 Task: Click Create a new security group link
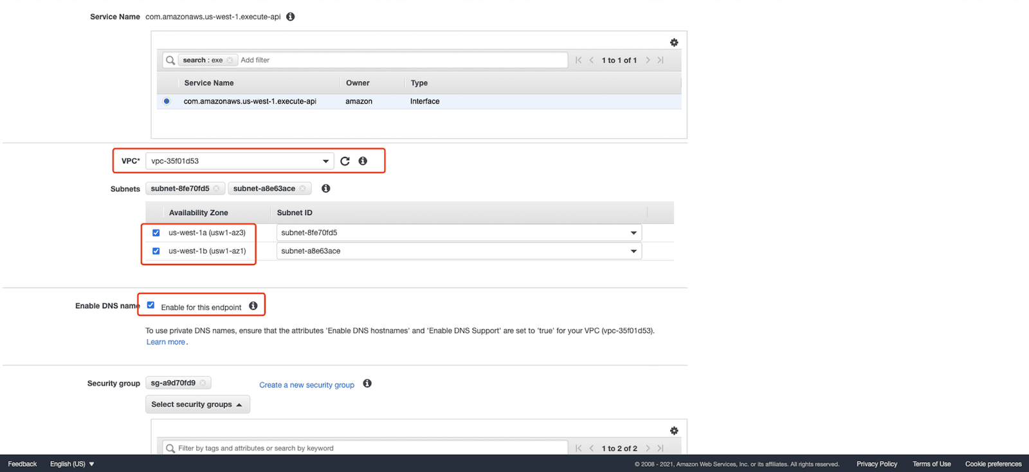[x=307, y=385]
